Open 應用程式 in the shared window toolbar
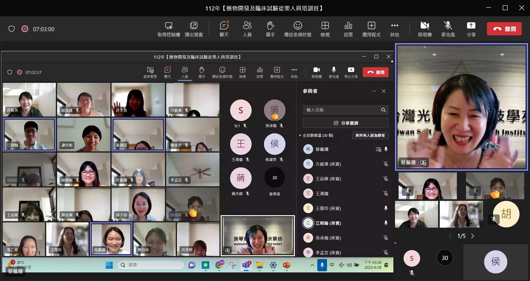The width and height of the screenshot is (530, 281). (x=277, y=72)
